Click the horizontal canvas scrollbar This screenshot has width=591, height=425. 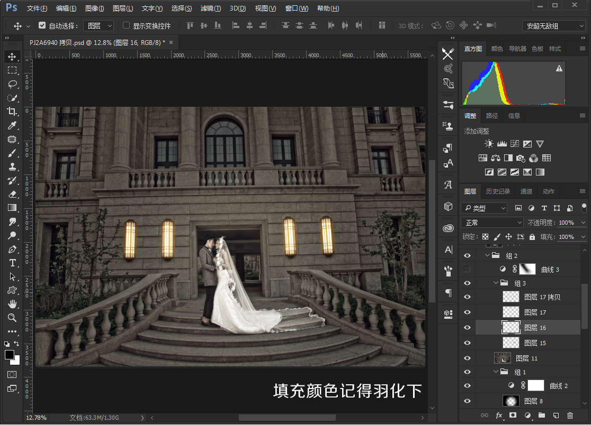tap(287, 418)
